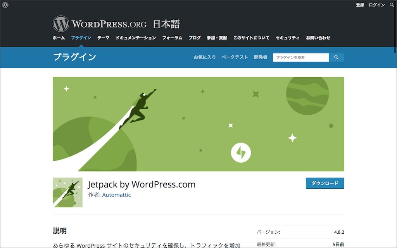Open the 登録 link in the admin bar

point(360,5)
